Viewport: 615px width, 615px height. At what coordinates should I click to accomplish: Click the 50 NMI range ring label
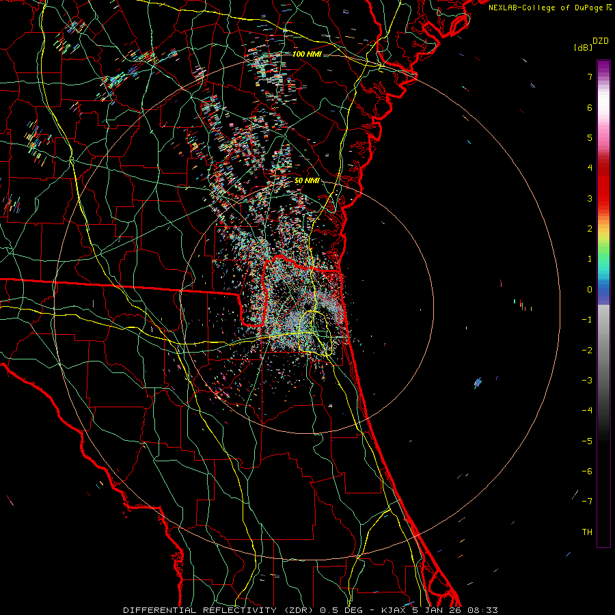tap(307, 181)
